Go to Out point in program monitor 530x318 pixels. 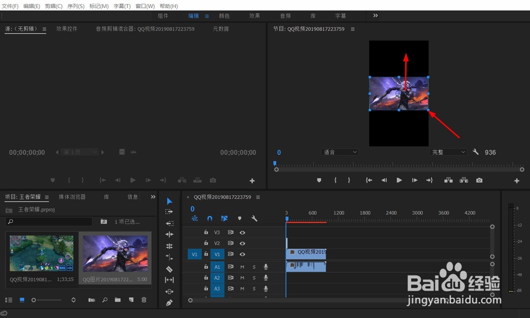coord(430,180)
